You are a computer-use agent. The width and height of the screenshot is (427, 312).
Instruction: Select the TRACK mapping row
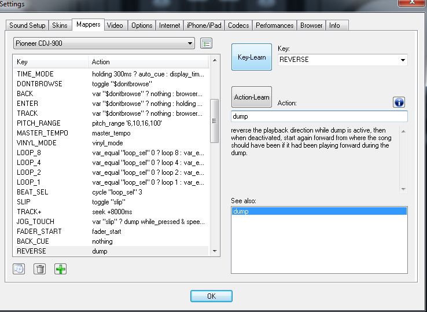(111, 113)
